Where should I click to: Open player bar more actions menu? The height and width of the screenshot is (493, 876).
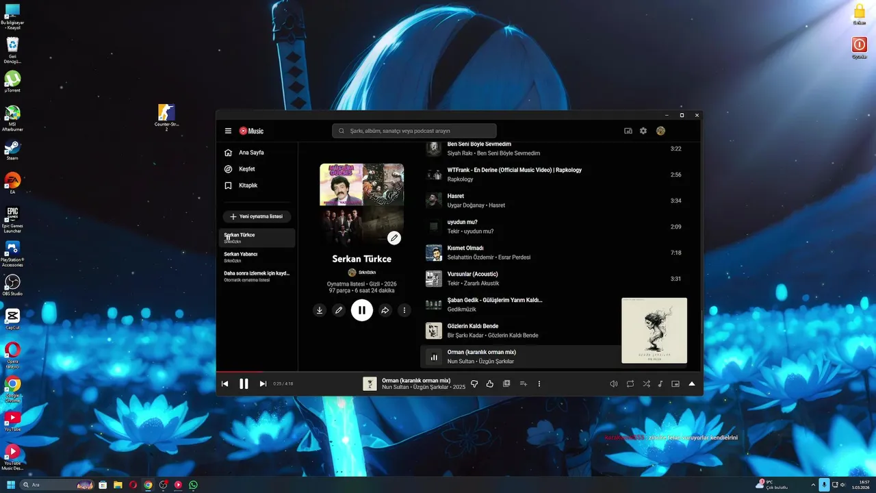coord(539,384)
